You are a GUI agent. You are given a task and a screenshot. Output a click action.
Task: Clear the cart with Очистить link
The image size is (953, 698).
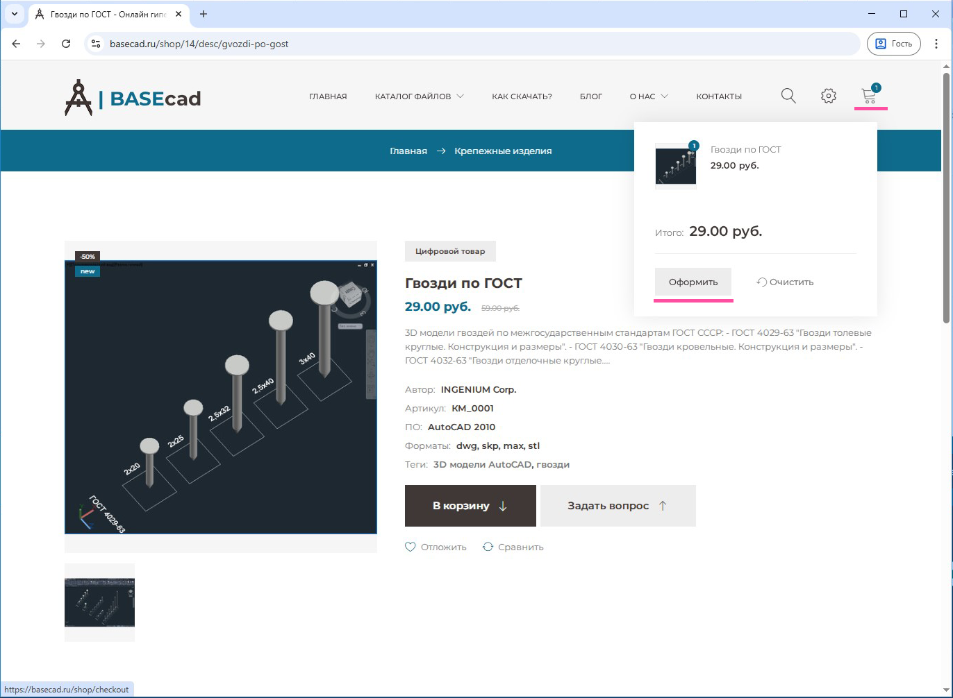(x=785, y=282)
